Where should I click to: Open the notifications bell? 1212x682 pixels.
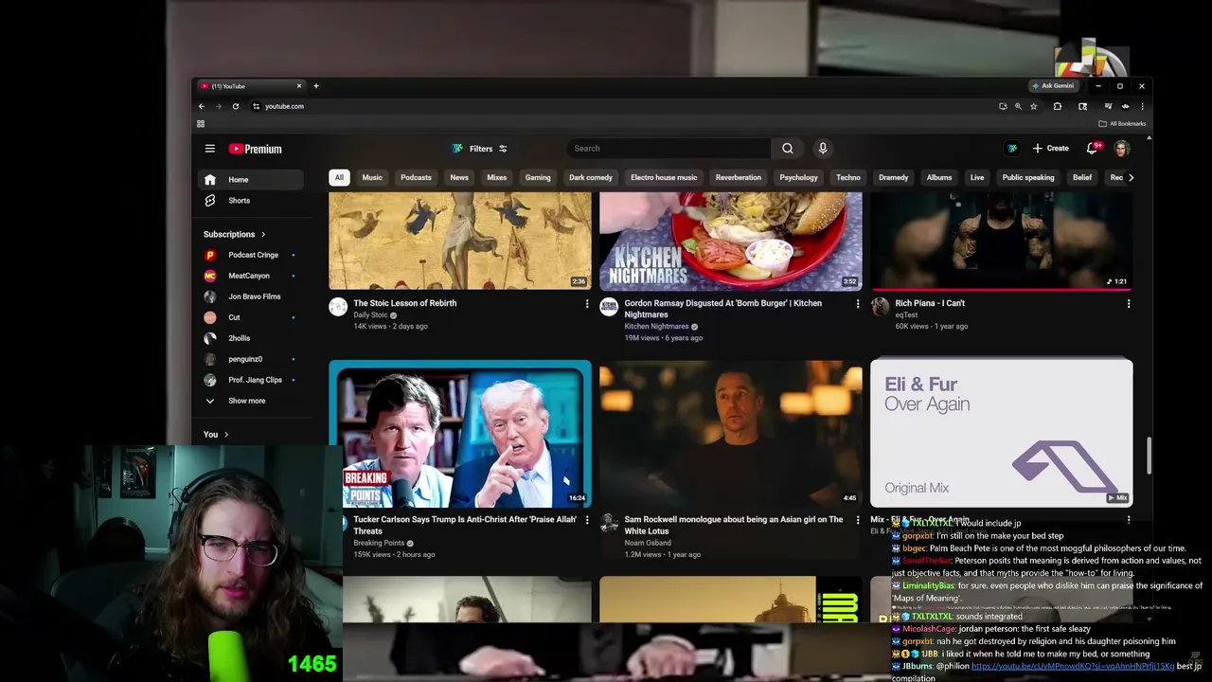[1093, 149]
